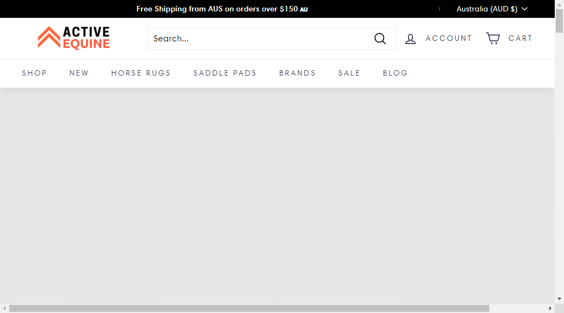This screenshot has height=313, width=564.
Task: Click the vertical scrollbar thumb
Action: [x=559, y=21]
